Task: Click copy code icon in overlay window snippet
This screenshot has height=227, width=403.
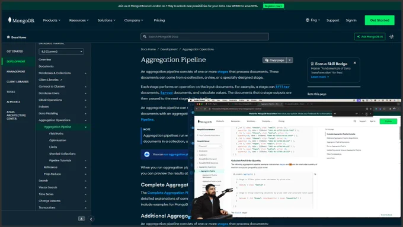Action: [315, 174]
